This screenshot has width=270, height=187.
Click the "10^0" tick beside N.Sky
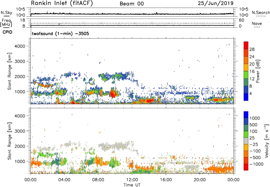21,15
